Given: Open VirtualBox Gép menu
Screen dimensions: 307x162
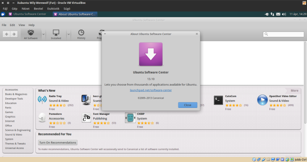Looking at the screenshot, I should click(15, 8).
